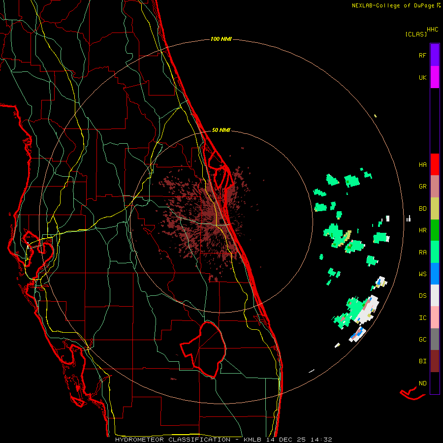Click the 14:32 timestamp text
The width and height of the screenshot is (443, 443).
coord(321,440)
